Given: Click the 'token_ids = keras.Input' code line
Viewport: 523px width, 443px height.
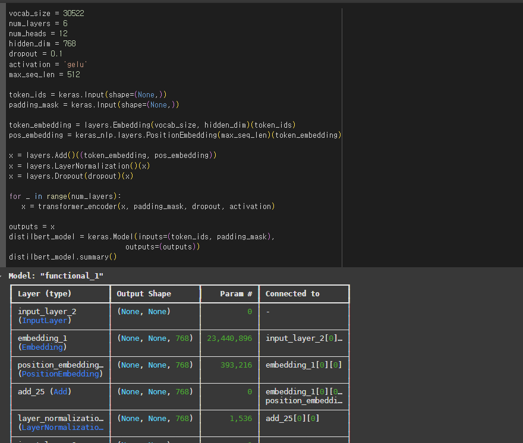Looking at the screenshot, I should click(88, 94).
